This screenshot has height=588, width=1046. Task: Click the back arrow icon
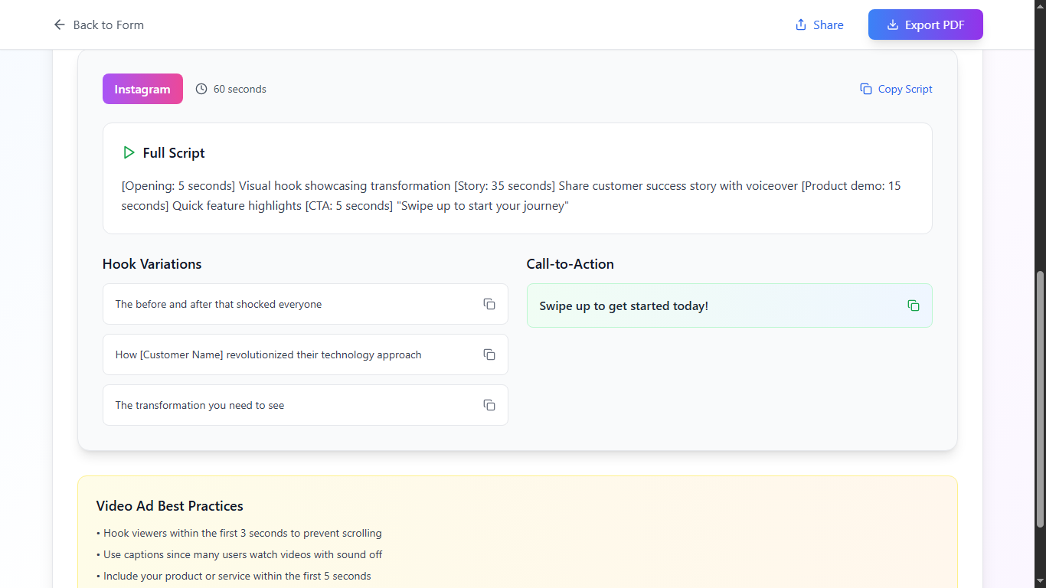(x=60, y=25)
